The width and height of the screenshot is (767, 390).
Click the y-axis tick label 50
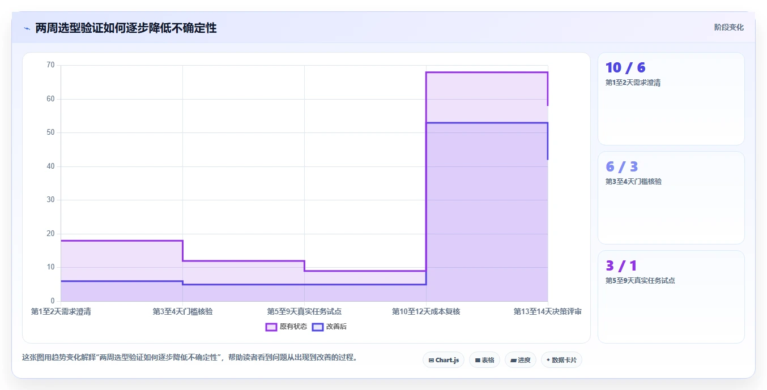pos(50,132)
